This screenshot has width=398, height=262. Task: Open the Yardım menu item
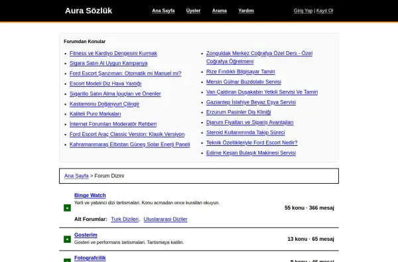(x=246, y=11)
